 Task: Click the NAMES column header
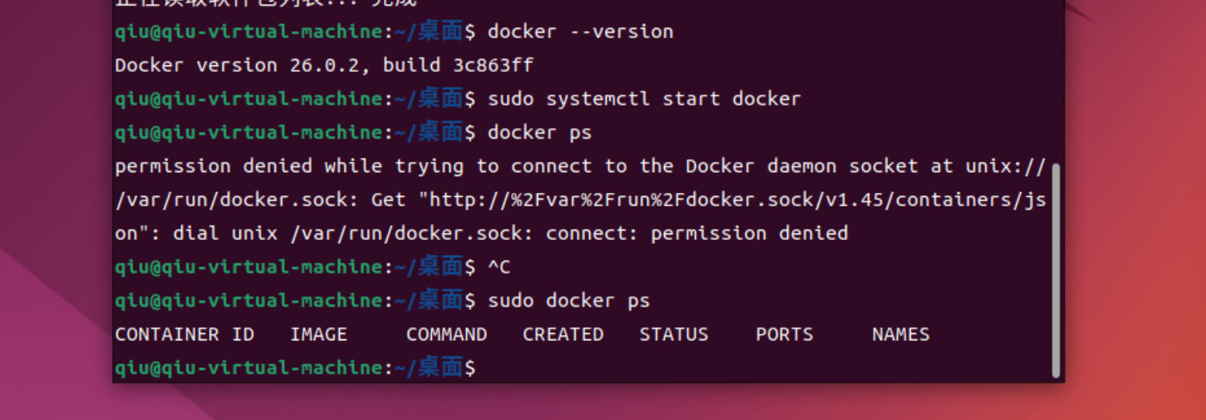[901, 334]
